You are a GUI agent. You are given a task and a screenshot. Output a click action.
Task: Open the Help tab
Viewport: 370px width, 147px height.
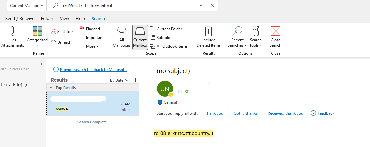click(x=80, y=19)
